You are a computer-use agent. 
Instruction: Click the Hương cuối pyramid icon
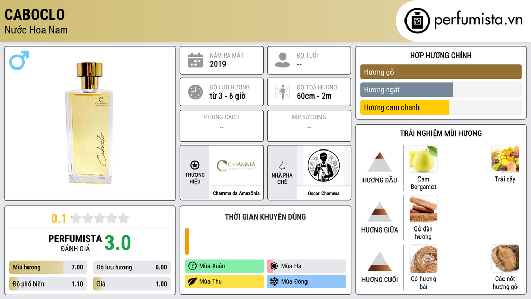click(x=380, y=262)
